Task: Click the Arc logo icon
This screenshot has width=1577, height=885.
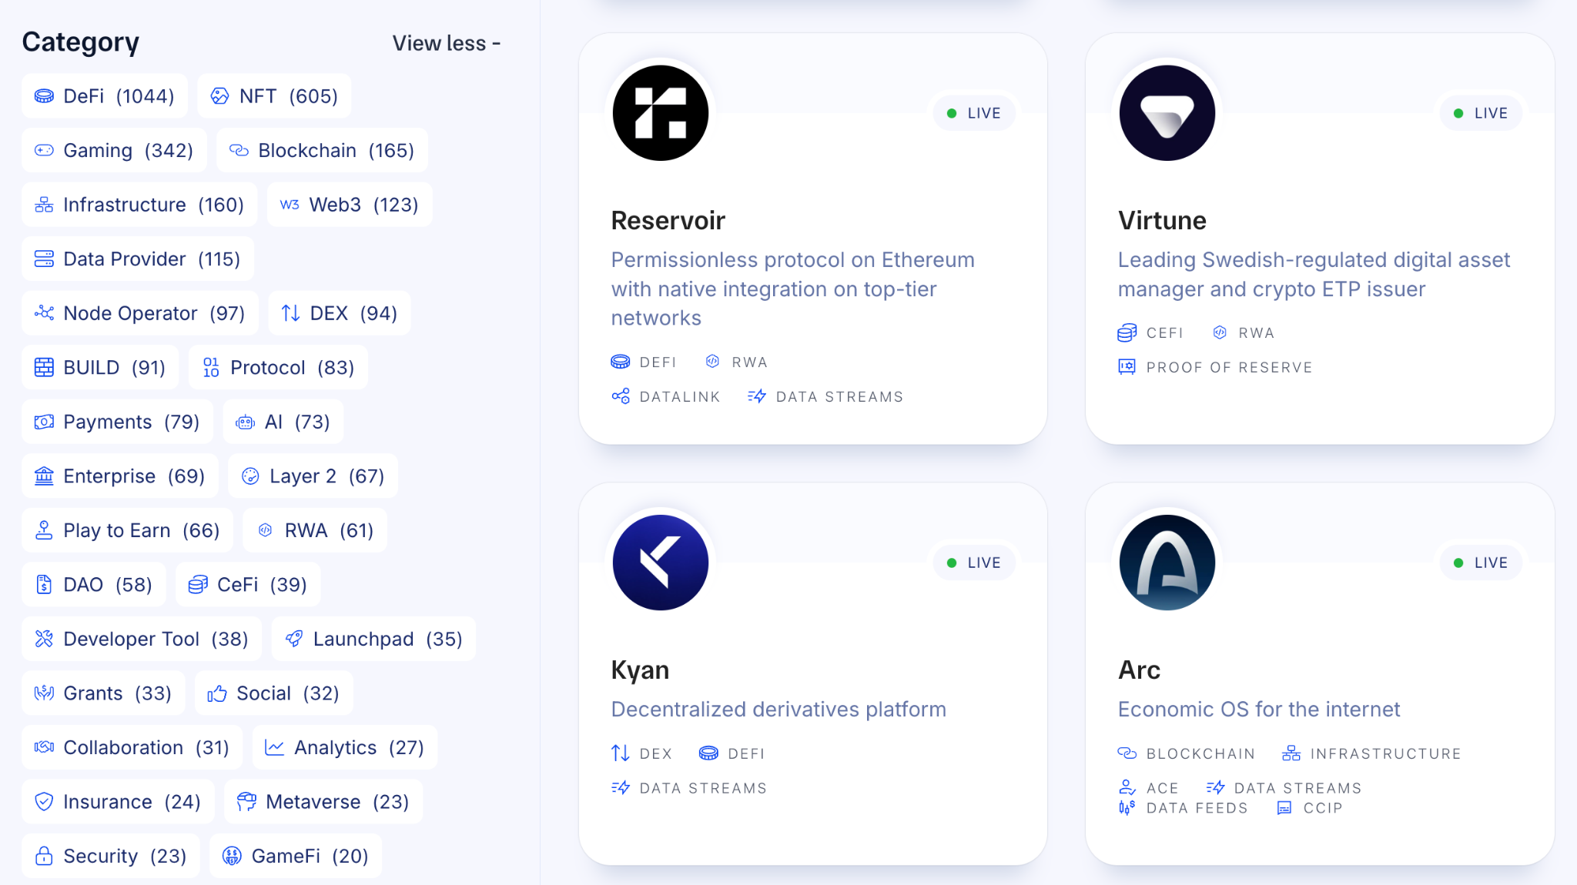Action: tap(1167, 563)
